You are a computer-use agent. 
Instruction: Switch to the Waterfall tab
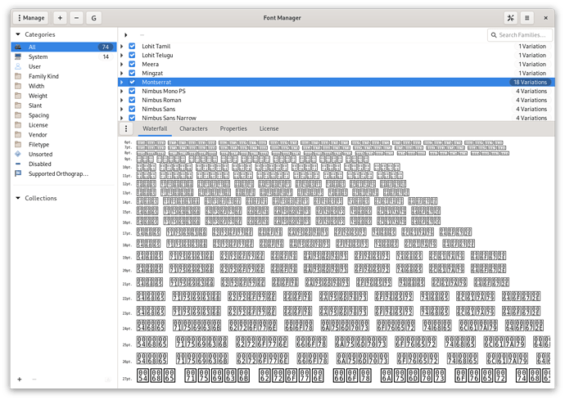point(155,128)
